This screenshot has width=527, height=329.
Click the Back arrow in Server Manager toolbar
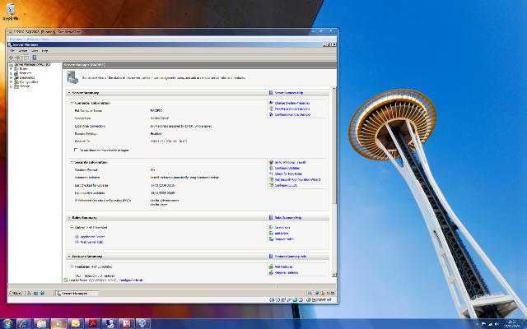tap(12, 57)
